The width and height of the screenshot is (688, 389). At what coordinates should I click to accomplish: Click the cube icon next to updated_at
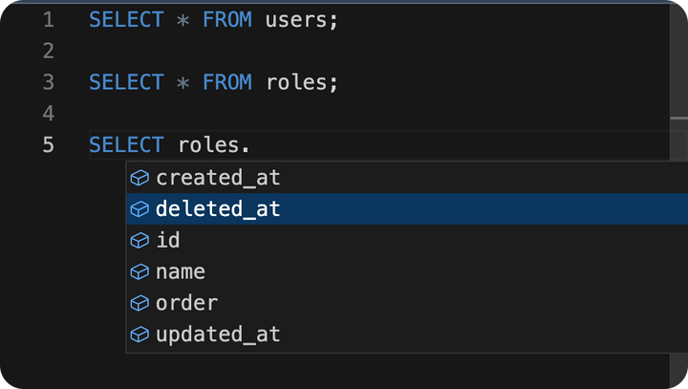(140, 335)
